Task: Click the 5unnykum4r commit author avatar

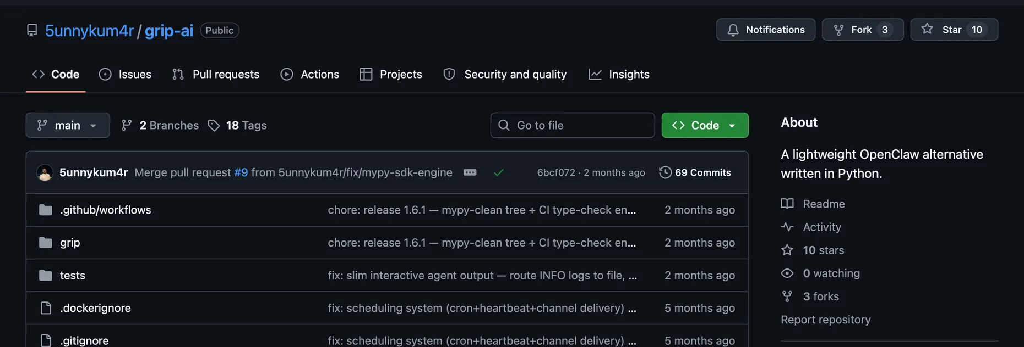Action: click(x=45, y=172)
